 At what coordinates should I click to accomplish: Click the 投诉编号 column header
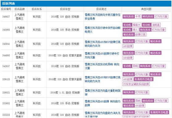pos(6,9)
